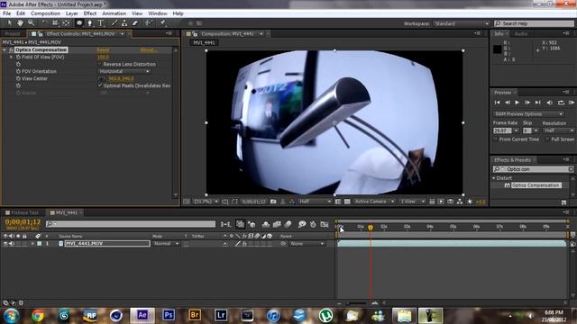Reset the Optics Compensation effect
This screenshot has width=577, height=324.
click(x=103, y=49)
